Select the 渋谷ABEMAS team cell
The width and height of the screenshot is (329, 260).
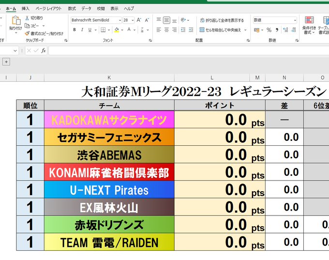[x=109, y=154]
